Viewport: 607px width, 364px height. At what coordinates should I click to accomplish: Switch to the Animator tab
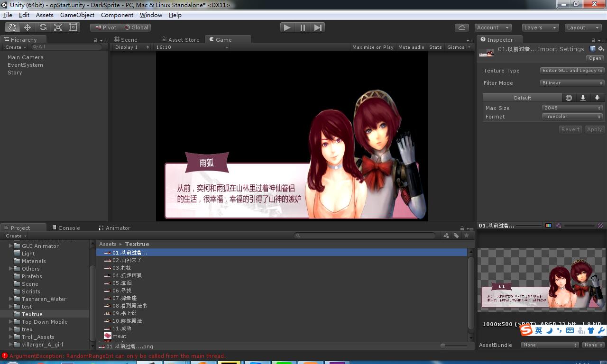(114, 228)
